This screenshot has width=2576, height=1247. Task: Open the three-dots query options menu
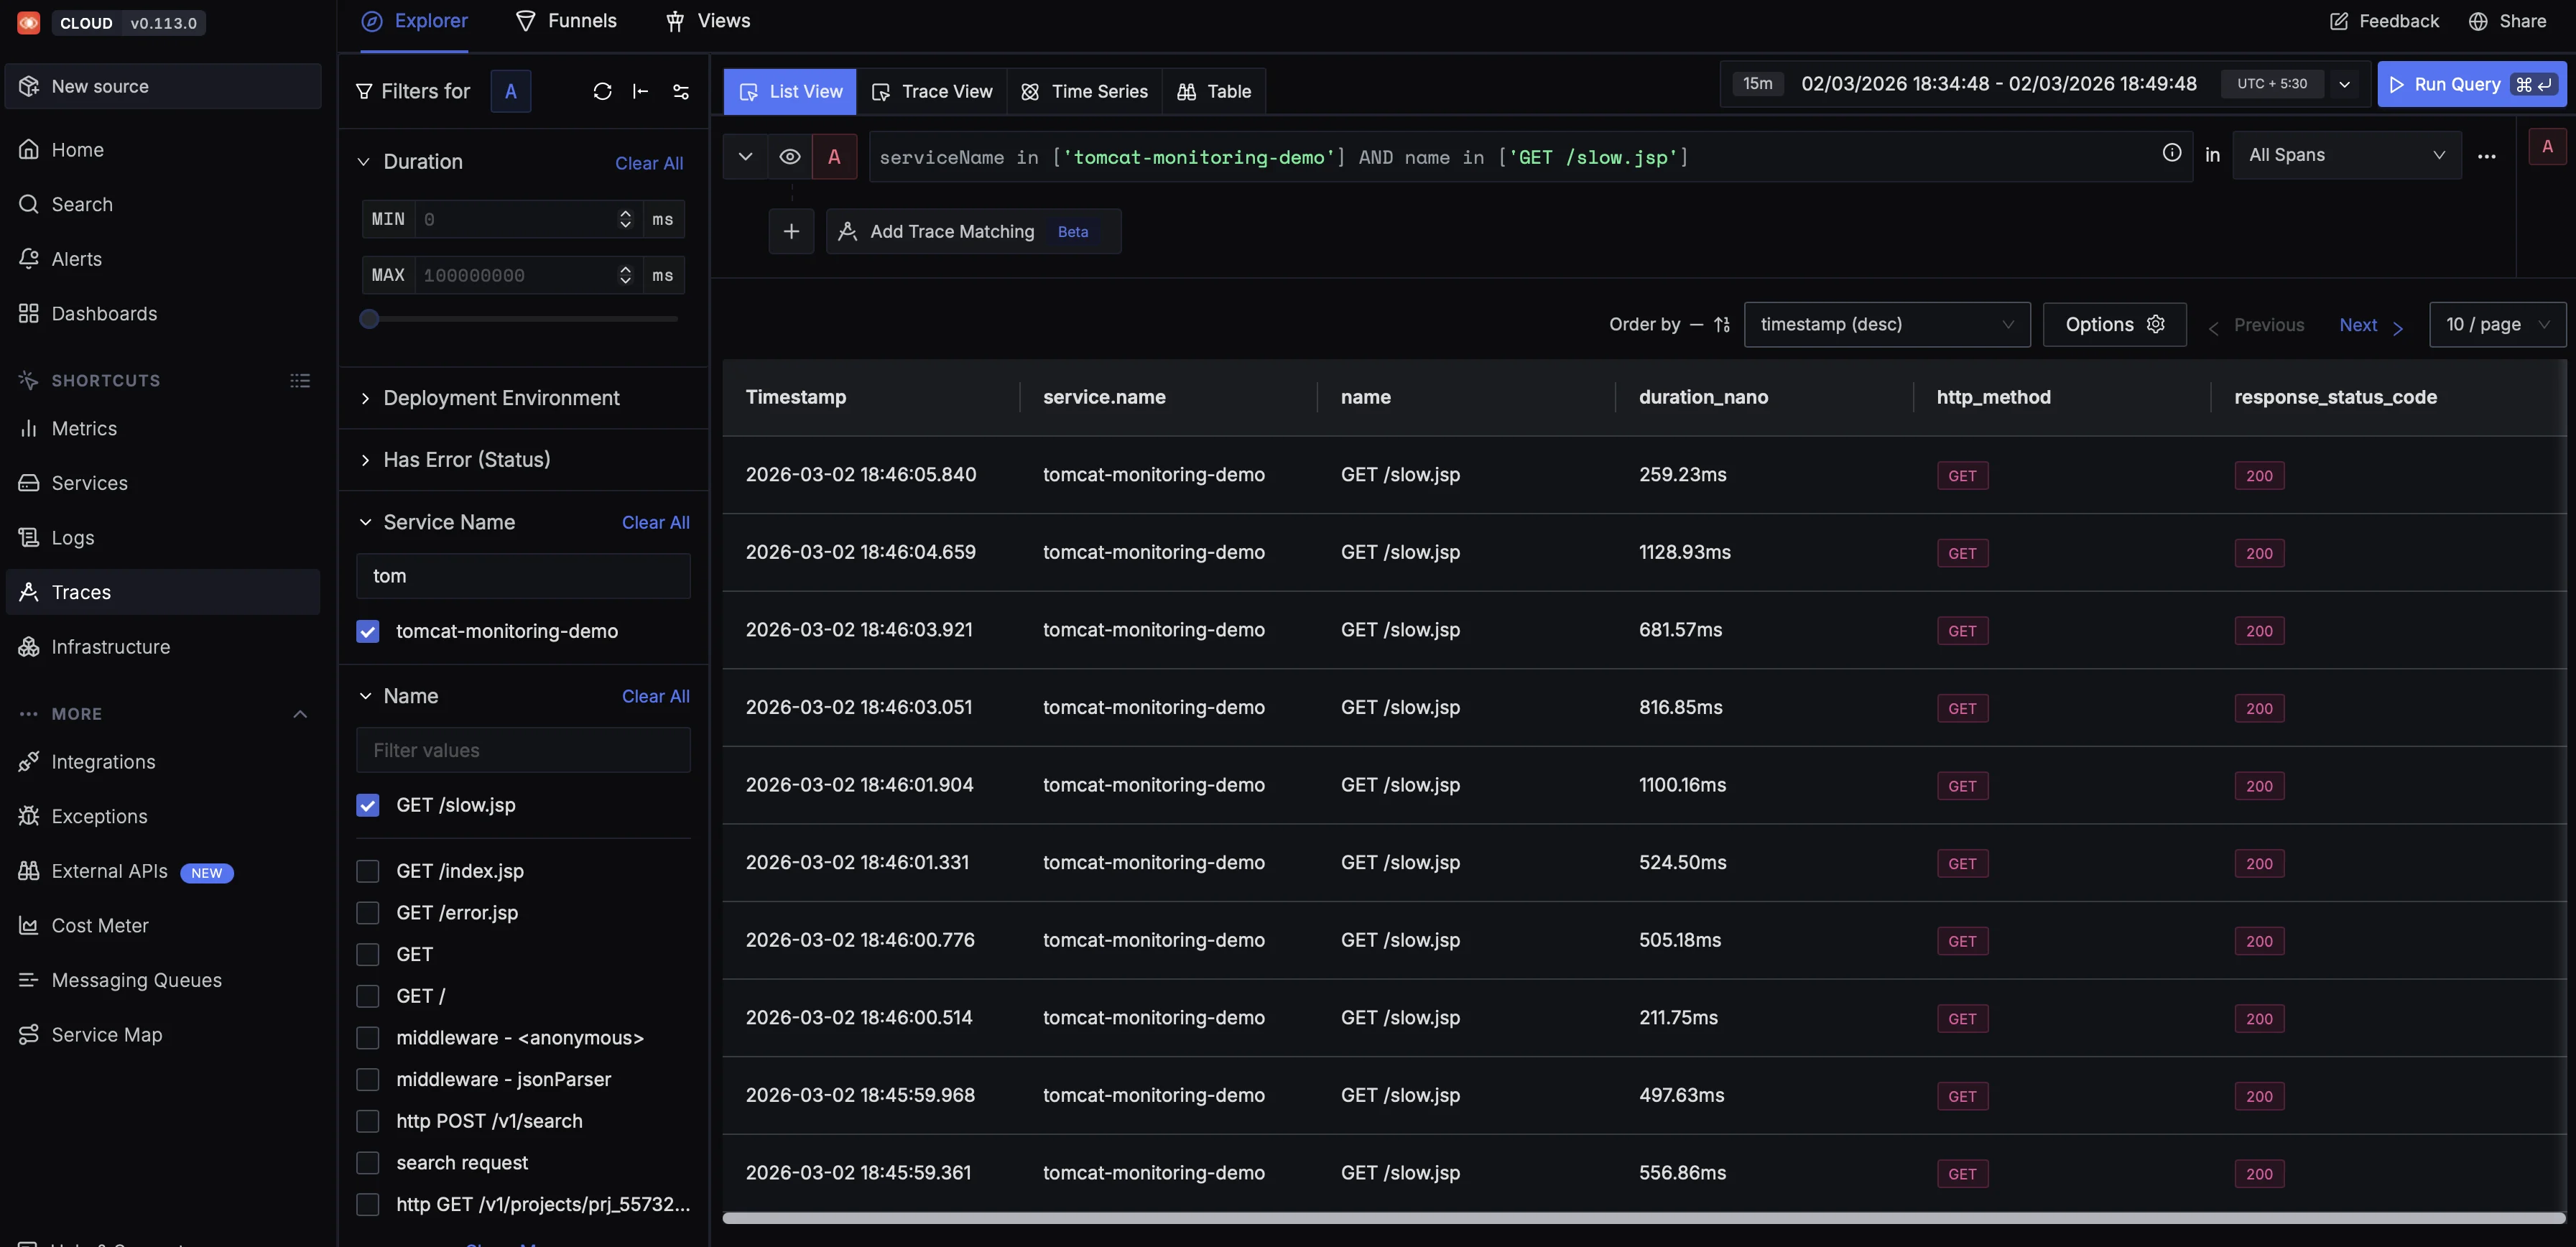(x=2486, y=156)
